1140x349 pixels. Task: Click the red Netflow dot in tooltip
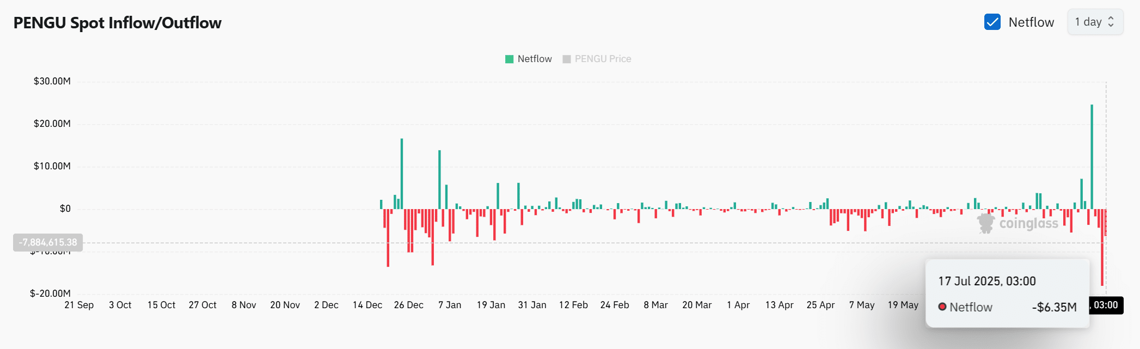tap(942, 307)
